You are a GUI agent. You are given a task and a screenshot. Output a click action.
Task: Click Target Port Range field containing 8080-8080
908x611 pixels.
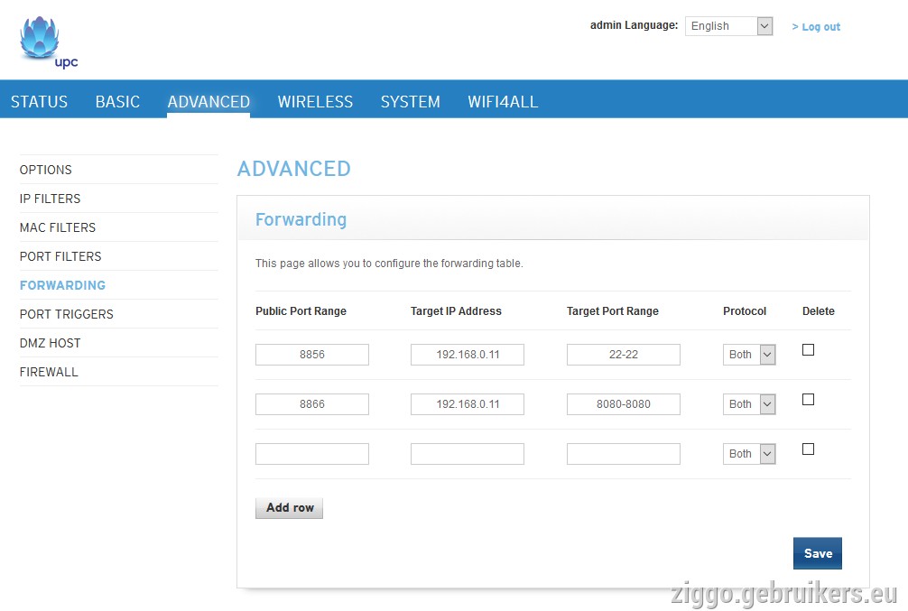coord(623,404)
